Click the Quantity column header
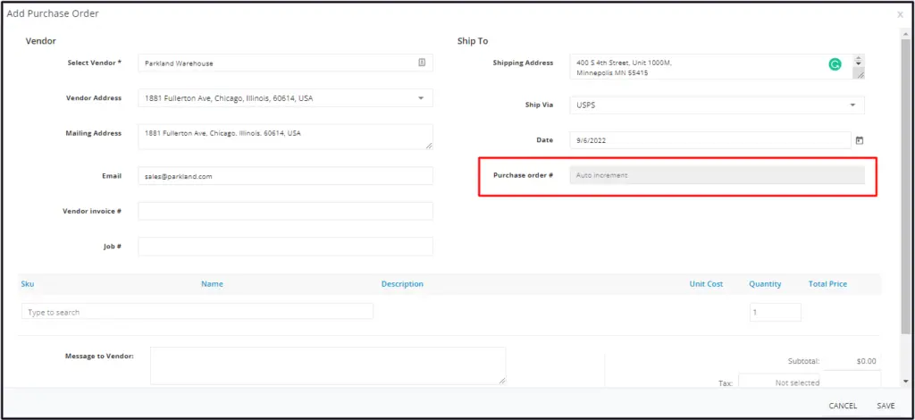 tap(765, 284)
